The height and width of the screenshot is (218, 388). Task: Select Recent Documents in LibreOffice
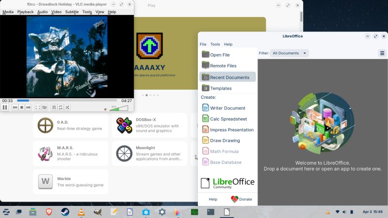227,77
